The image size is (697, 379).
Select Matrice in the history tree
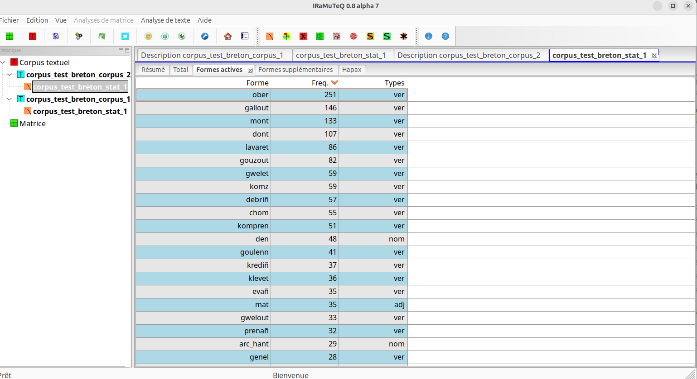33,123
